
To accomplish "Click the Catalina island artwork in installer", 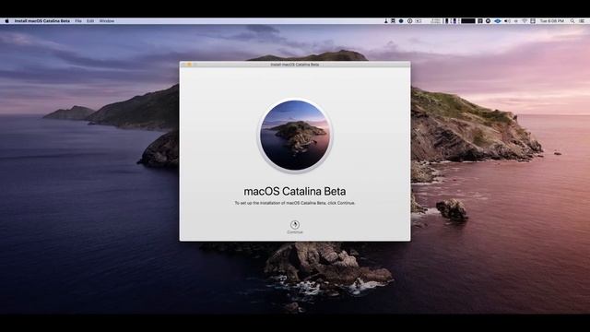I will tap(295, 136).
